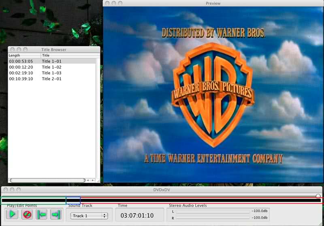
Task: Click length value 00:10:39:10
Action: 21,78
